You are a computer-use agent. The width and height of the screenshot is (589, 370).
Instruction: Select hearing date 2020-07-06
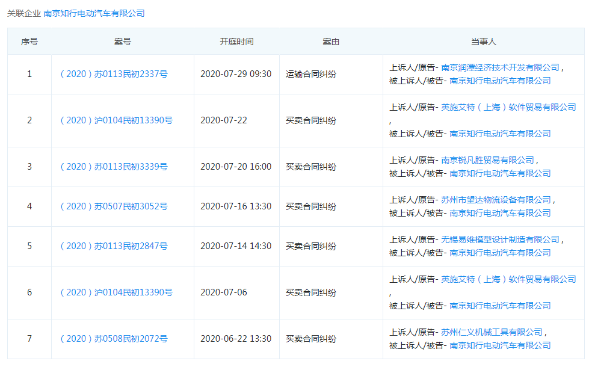tap(224, 292)
